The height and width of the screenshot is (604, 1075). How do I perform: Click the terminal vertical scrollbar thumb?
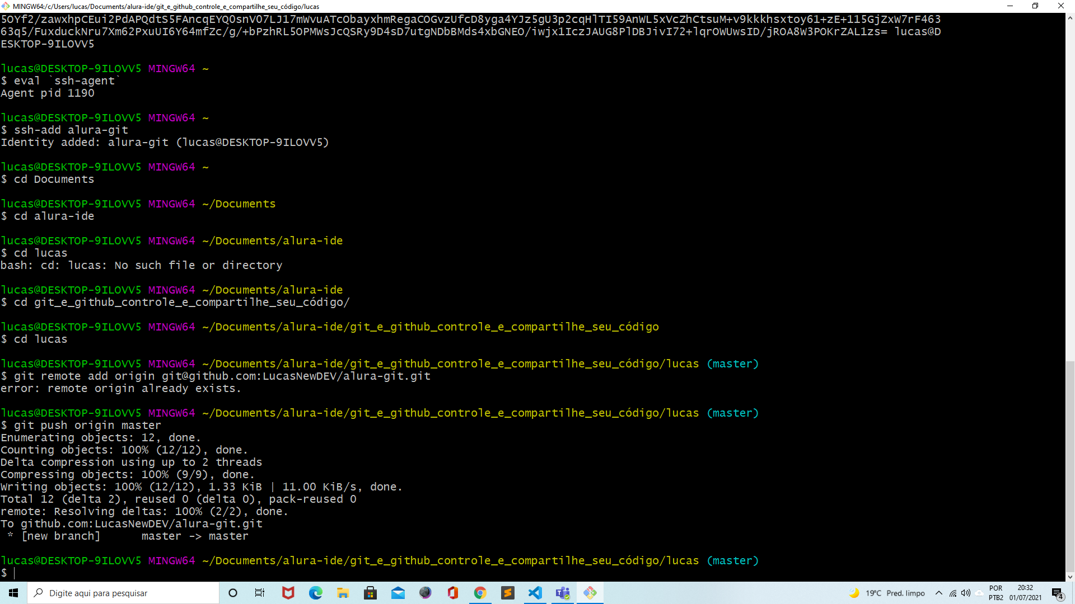point(1070,466)
